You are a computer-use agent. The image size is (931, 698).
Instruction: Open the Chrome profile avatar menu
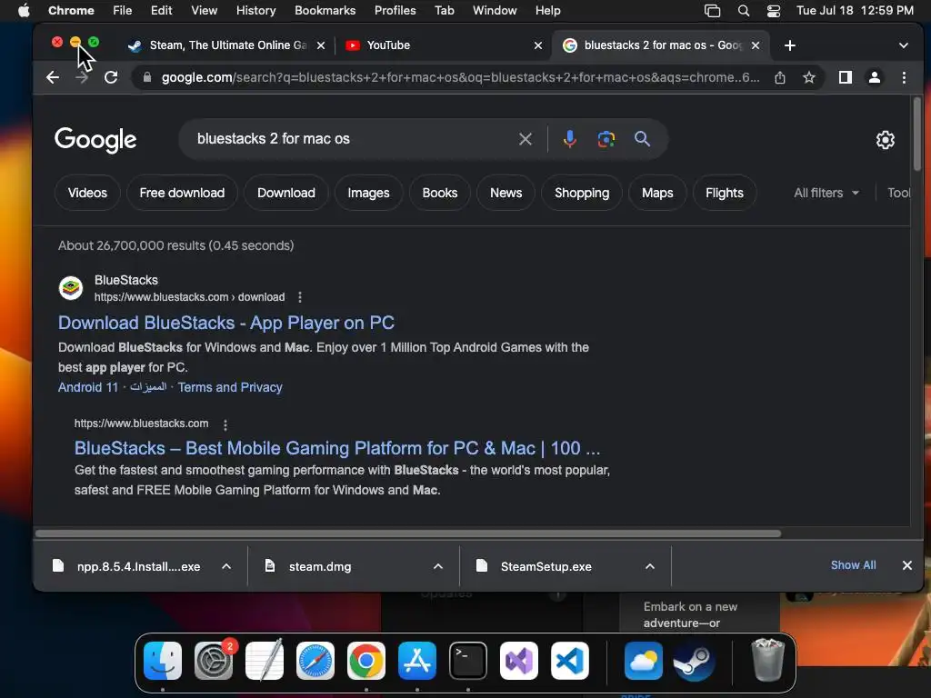pos(874,77)
